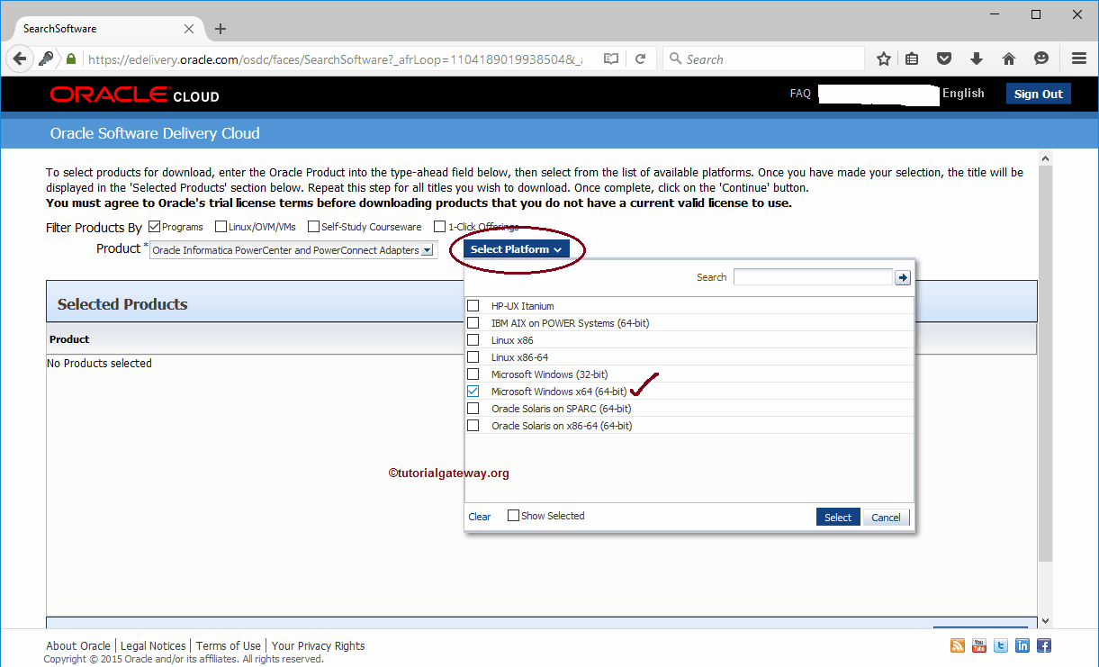Expand the Product type-ahead dropdown arrow
1099x667 pixels.
(428, 250)
